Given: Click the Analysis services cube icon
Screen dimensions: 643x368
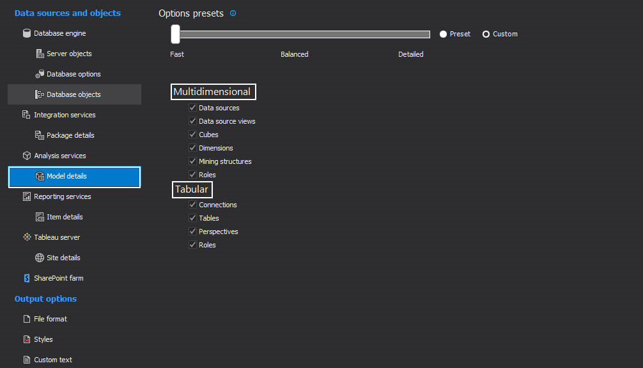Looking at the screenshot, I should tap(26, 156).
